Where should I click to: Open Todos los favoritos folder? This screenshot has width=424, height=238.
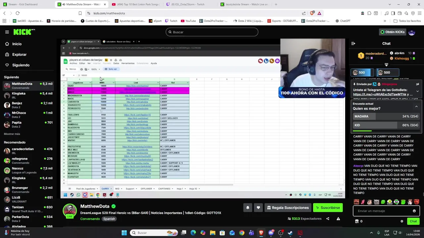tap(407, 21)
